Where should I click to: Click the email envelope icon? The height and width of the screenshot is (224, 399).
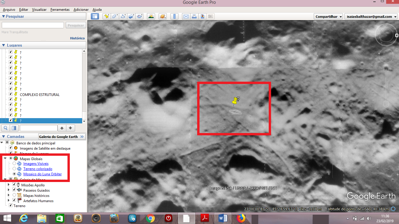pyautogui.click(x=186, y=16)
